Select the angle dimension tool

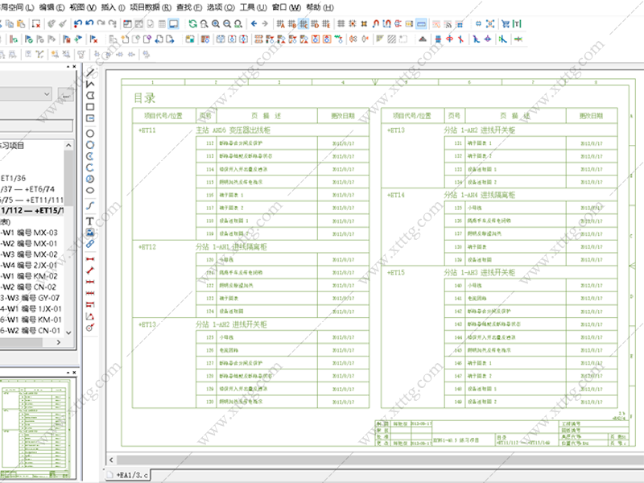pyautogui.click(x=90, y=316)
